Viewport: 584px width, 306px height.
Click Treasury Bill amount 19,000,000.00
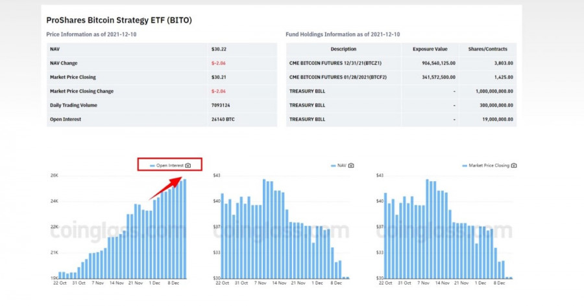tap(498, 120)
